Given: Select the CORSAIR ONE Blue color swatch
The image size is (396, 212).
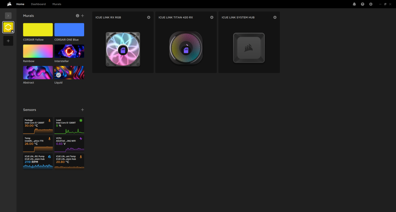Looking at the screenshot, I should tap(69, 30).
